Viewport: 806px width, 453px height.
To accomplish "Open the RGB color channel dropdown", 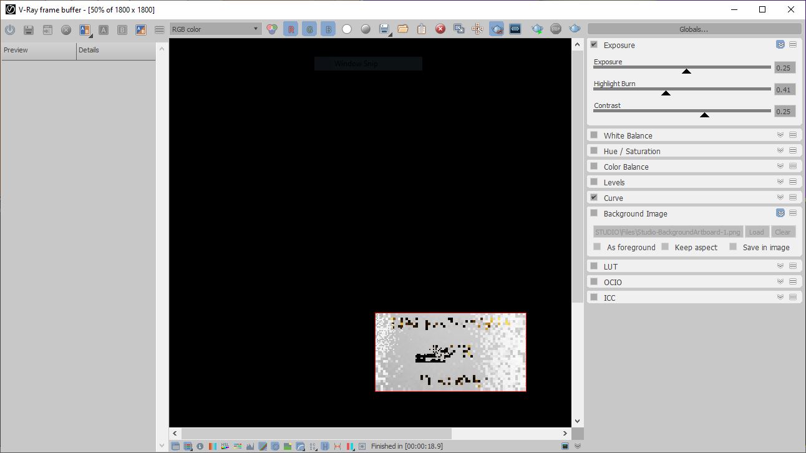I will click(215, 29).
